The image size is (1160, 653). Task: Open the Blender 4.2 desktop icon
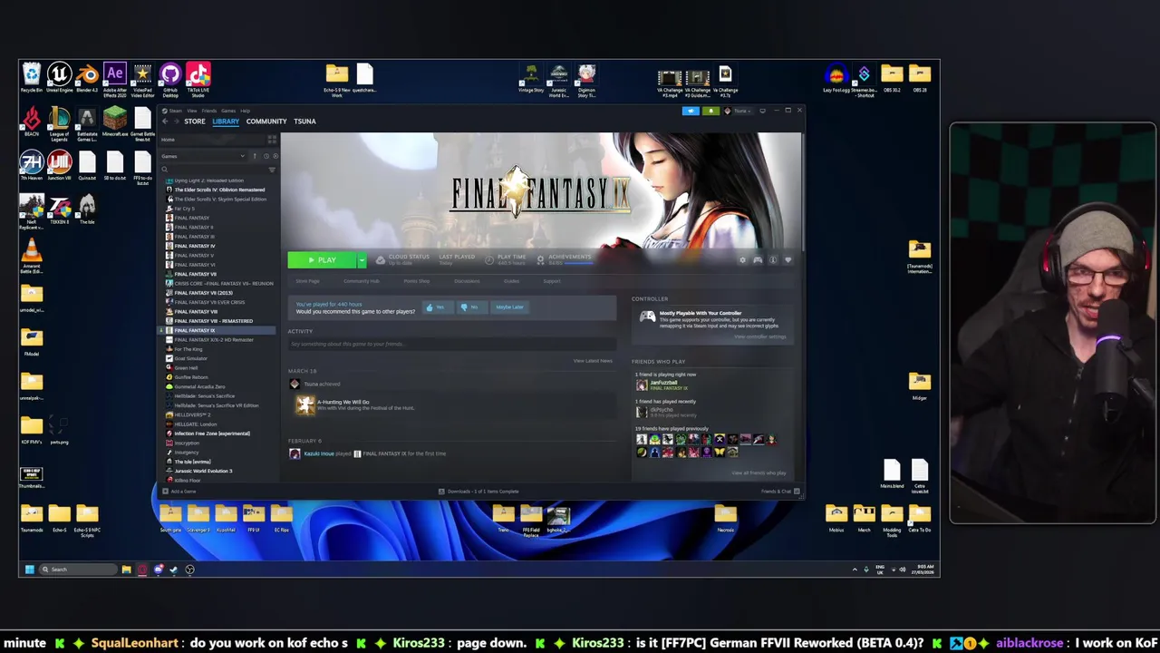coord(87,78)
